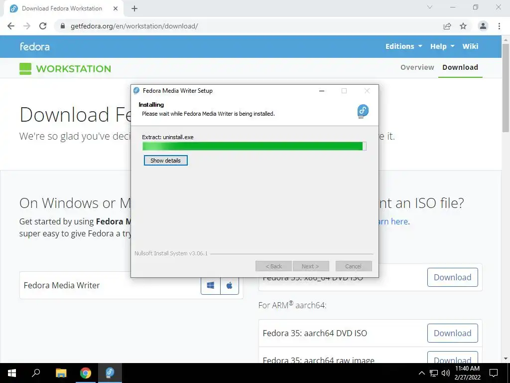The image size is (510, 383).
Task: Open a new browser tab
Action: pyautogui.click(x=134, y=8)
